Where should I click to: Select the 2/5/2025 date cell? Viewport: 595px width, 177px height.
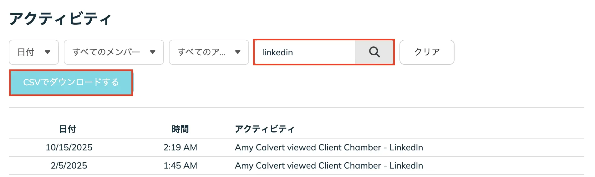click(x=69, y=165)
